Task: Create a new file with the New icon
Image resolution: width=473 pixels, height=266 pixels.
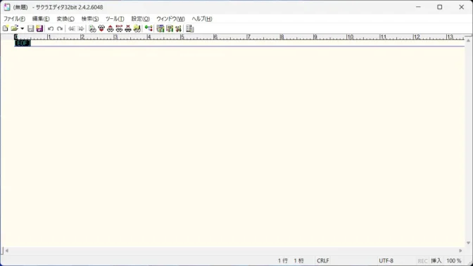Action: click(x=6, y=28)
